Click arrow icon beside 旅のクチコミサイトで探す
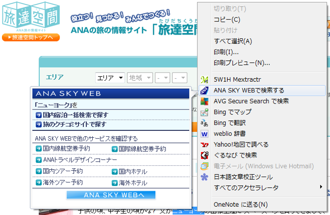 point(38,125)
